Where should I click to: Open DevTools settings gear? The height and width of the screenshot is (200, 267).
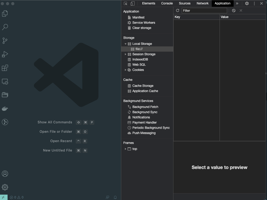(x=247, y=3)
